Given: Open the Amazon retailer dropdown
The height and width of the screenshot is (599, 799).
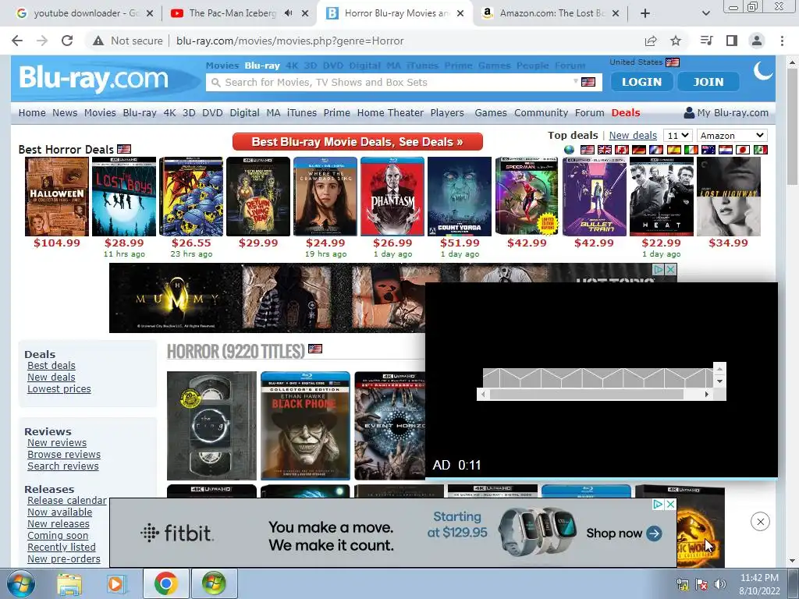Looking at the screenshot, I should (x=732, y=136).
